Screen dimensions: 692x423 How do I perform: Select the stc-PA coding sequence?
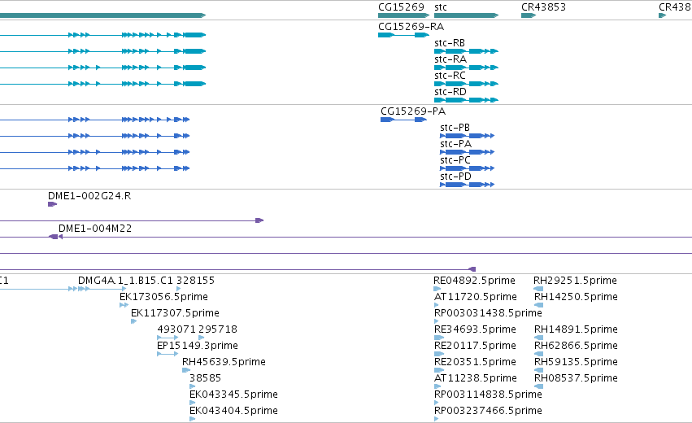467,152
